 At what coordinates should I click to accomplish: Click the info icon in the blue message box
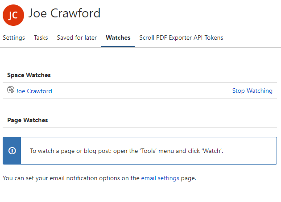point(12,151)
